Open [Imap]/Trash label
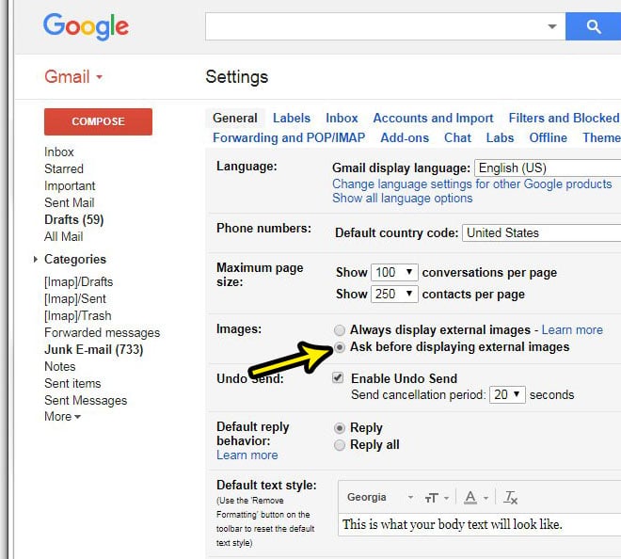Viewport: 621px width, 559px height. (x=77, y=316)
